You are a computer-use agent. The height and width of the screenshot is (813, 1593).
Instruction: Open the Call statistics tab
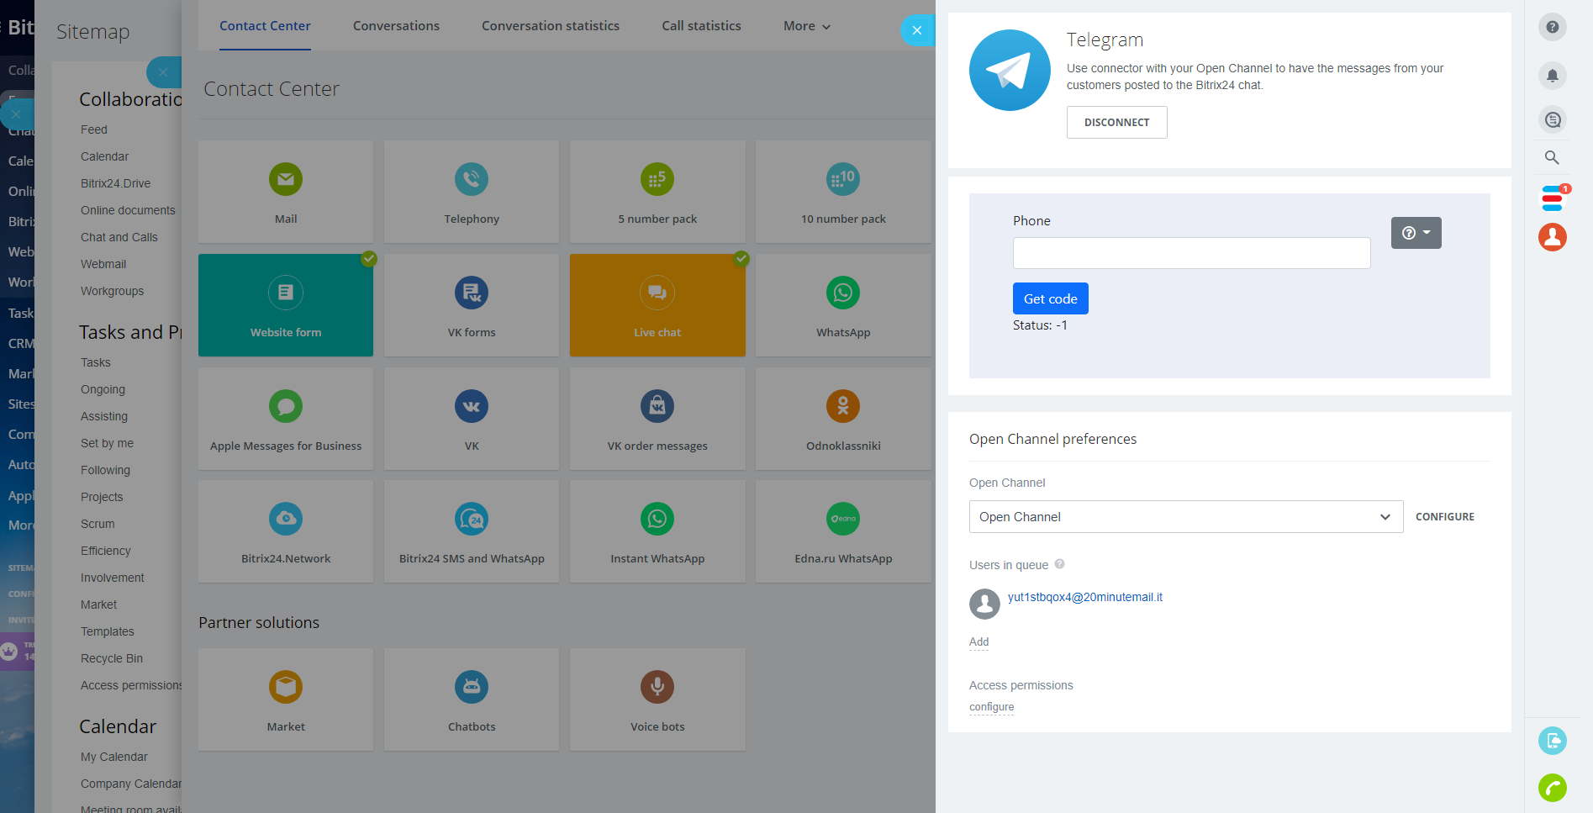point(701,26)
